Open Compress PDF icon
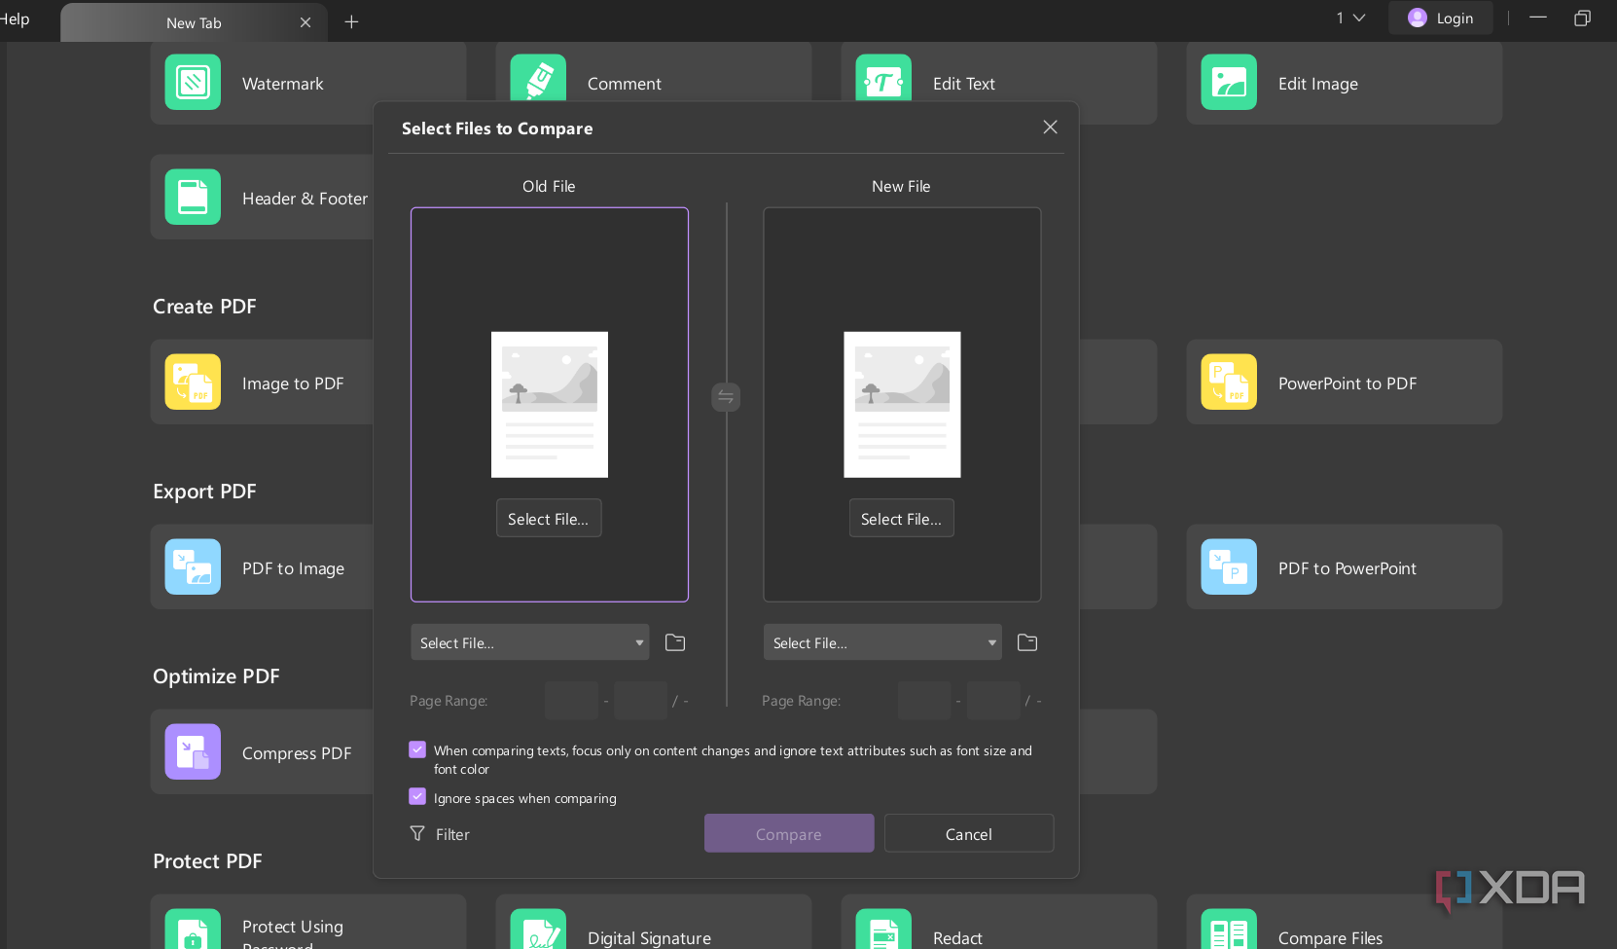The width and height of the screenshot is (1617, 949). click(x=193, y=751)
